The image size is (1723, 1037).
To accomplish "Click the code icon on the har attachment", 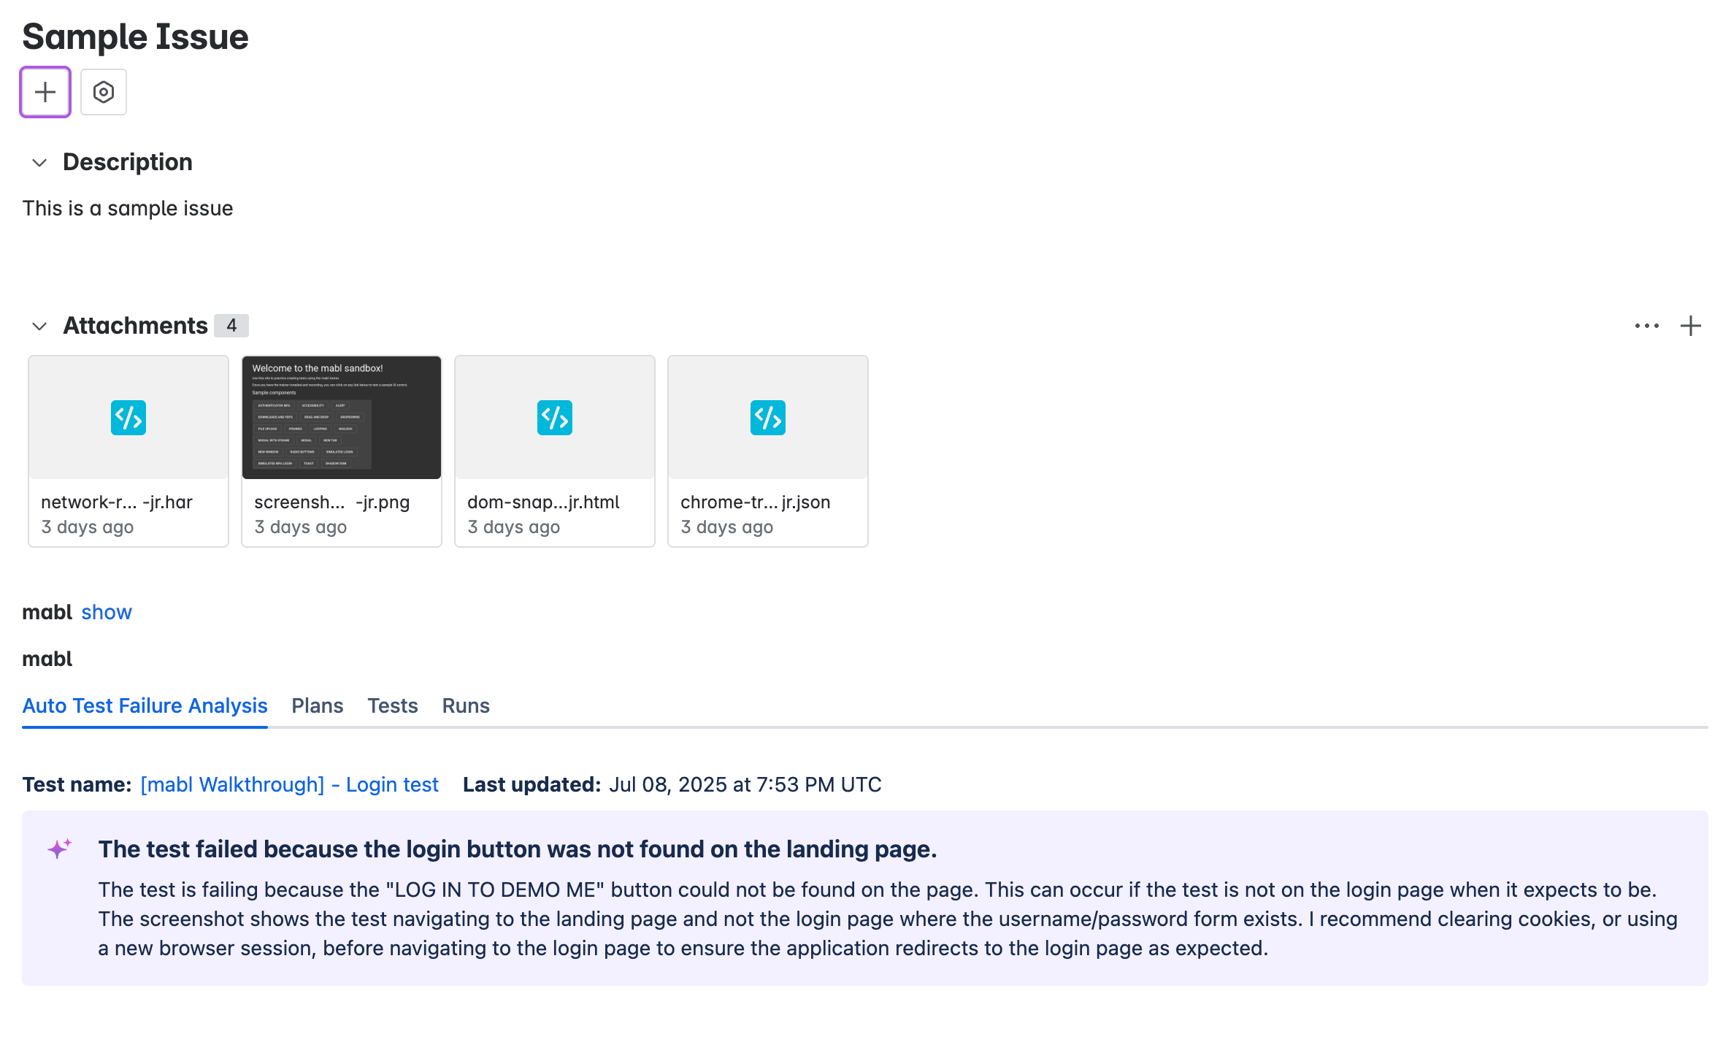I will pos(128,417).
